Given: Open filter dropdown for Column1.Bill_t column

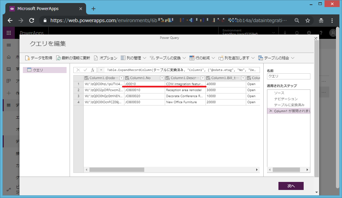Looking at the screenshot, I should 243,78.
